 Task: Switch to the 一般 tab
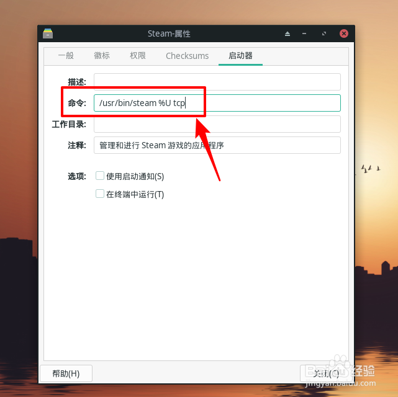point(66,56)
